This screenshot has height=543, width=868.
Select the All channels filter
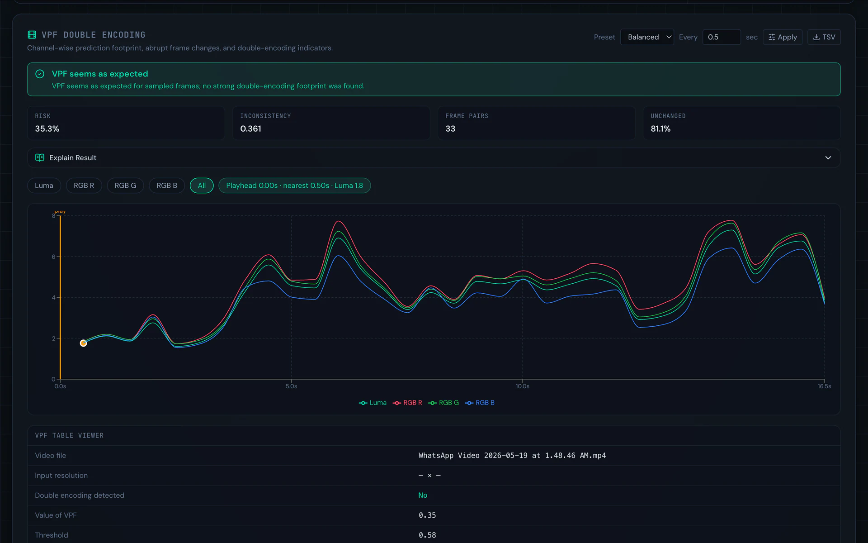(202, 186)
